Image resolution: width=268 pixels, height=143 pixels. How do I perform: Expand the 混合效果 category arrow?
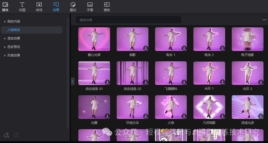(x=5, y=38)
